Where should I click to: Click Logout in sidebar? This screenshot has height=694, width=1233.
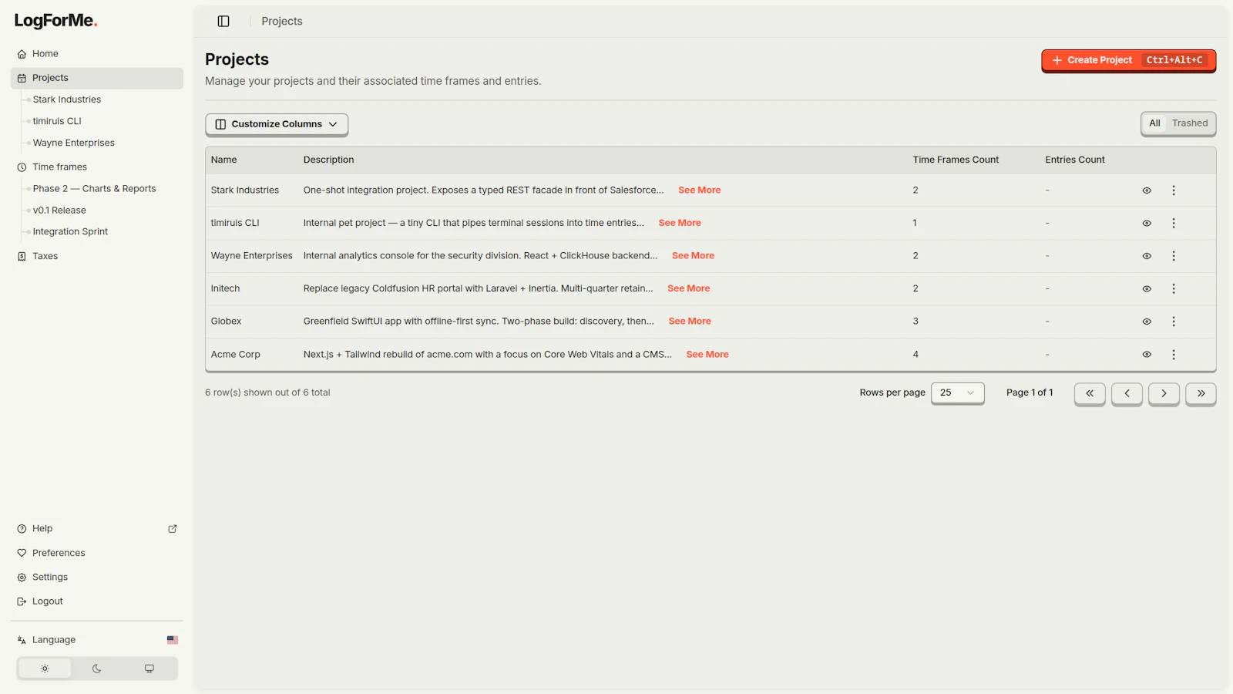tap(97, 601)
